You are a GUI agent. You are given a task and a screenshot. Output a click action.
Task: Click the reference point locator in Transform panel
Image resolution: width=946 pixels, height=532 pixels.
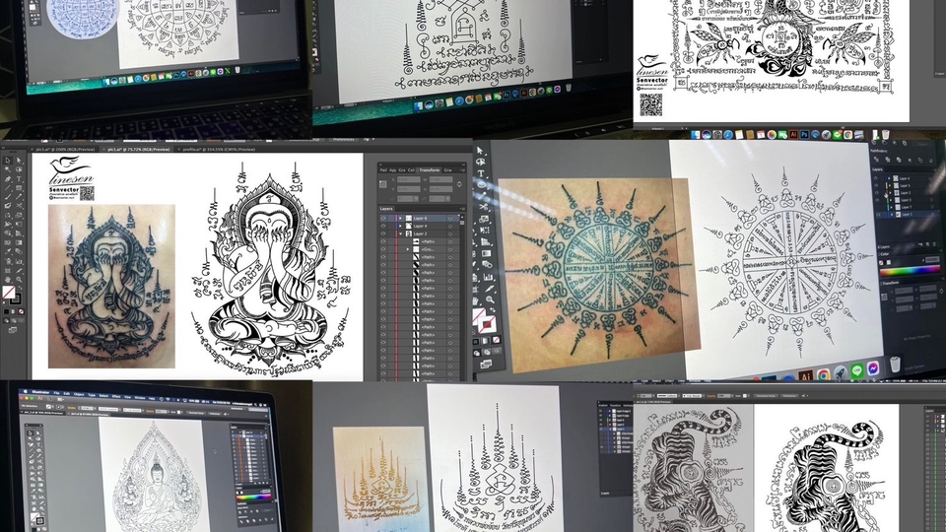[383, 184]
